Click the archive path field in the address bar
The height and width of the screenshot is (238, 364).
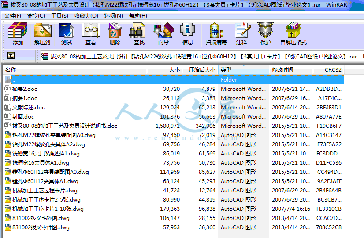pyautogui.click(x=202, y=56)
